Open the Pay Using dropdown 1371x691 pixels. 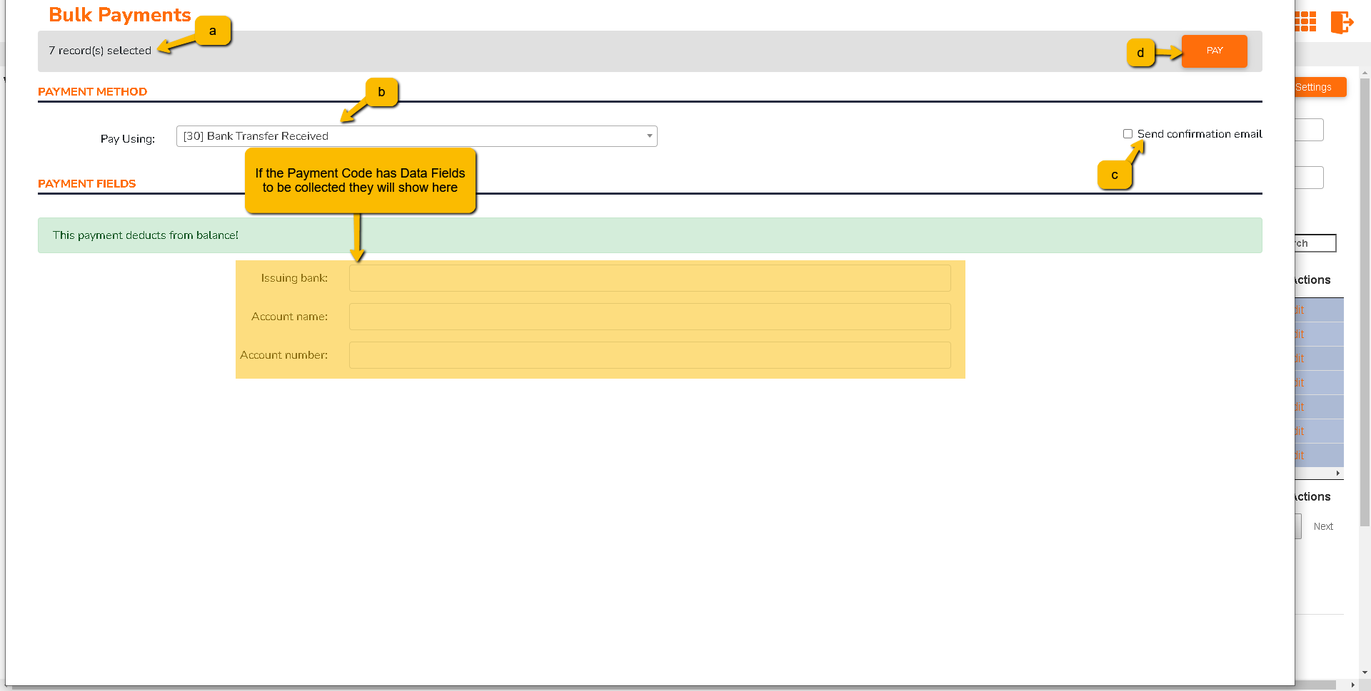point(416,136)
